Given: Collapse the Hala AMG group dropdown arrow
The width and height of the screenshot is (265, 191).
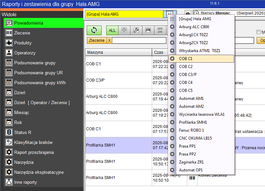Looking at the screenshot, I should tap(170, 14).
